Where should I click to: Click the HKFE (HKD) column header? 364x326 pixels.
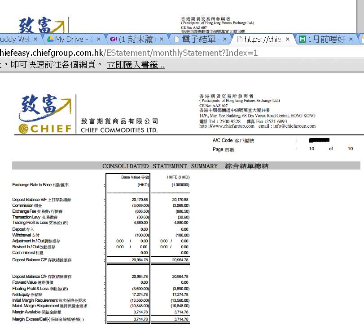pos(178,177)
